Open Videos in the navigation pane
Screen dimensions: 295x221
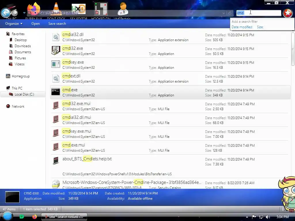pos(19,64)
